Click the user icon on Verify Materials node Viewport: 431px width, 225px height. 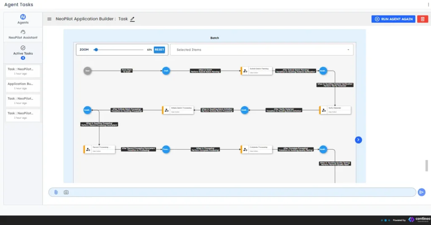(324, 110)
